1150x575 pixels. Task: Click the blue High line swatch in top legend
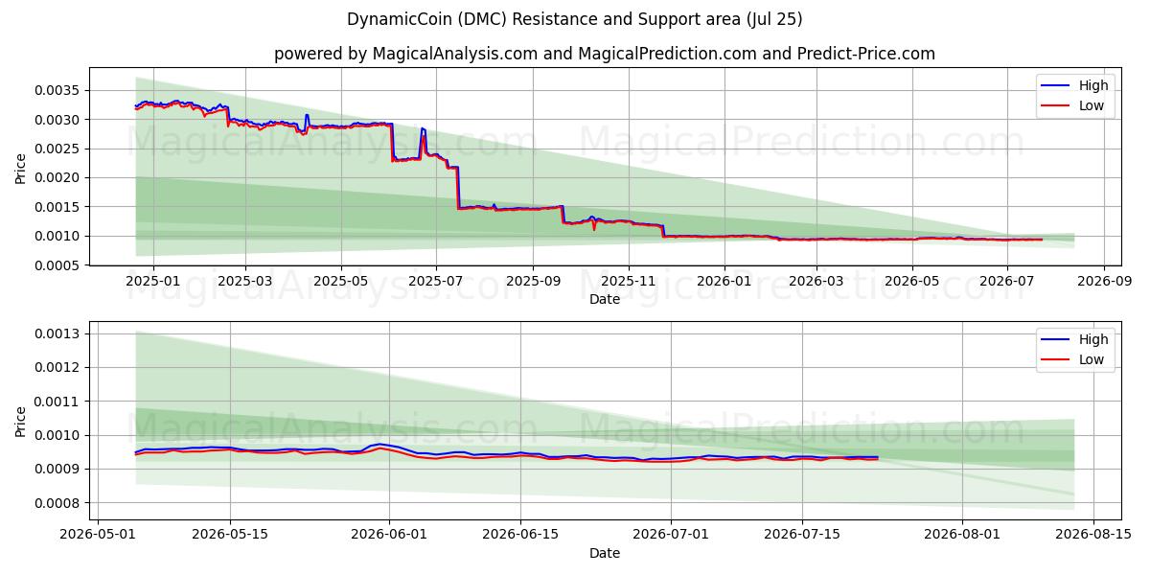point(1056,86)
